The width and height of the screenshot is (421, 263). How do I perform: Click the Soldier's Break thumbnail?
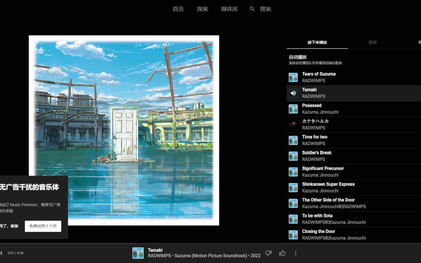pyautogui.click(x=293, y=156)
